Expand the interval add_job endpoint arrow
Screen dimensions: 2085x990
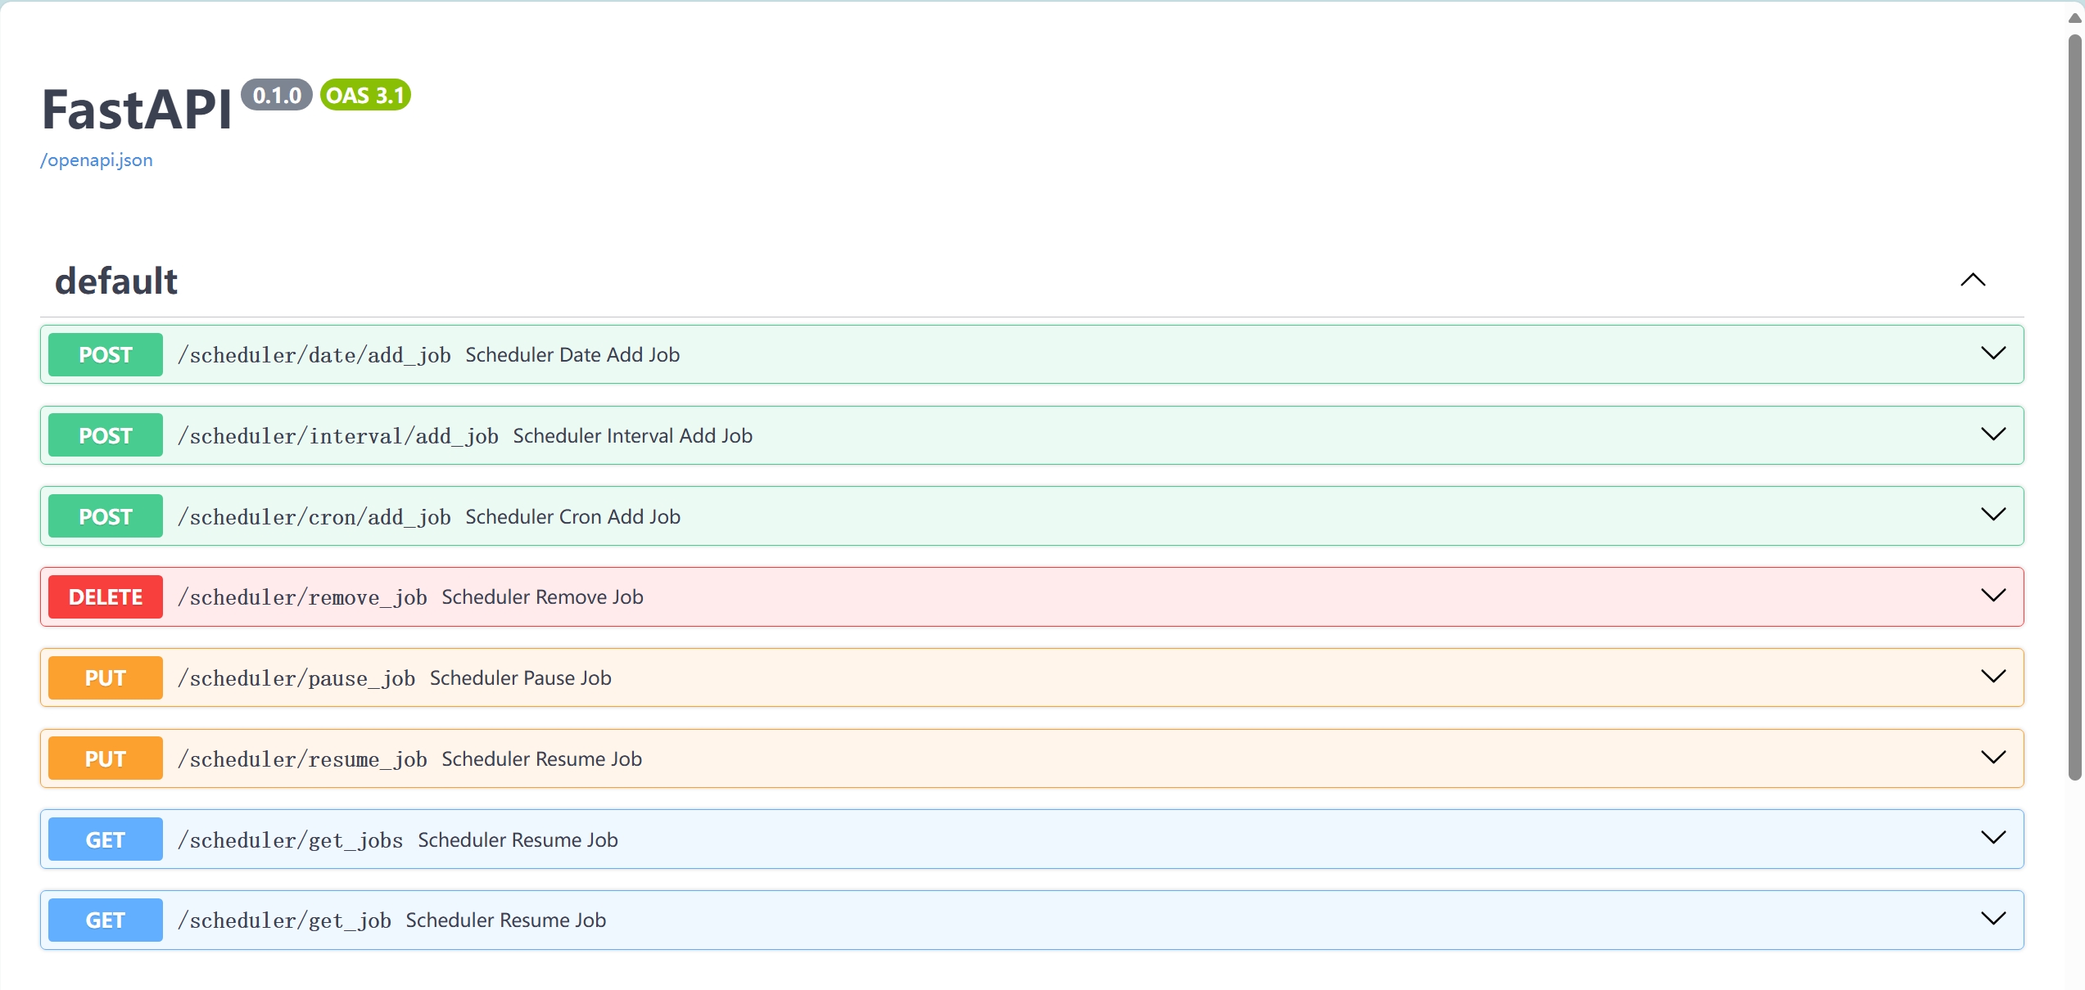pos(1992,434)
